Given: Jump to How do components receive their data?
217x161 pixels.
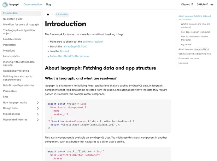Looking at the screenshot, I should click(194, 38).
